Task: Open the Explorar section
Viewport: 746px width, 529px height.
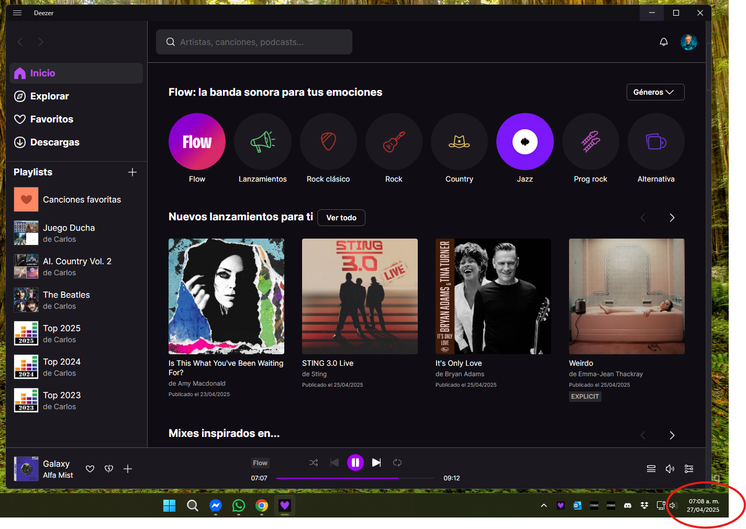Action: (76, 96)
